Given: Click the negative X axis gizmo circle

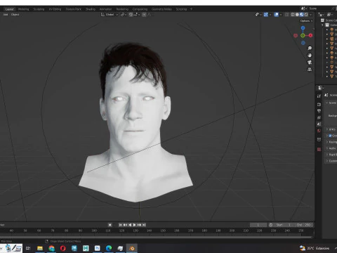Looking at the screenshot, I should [296, 36].
